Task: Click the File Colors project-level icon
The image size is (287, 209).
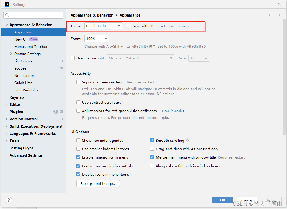Action: [x=61, y=61]
